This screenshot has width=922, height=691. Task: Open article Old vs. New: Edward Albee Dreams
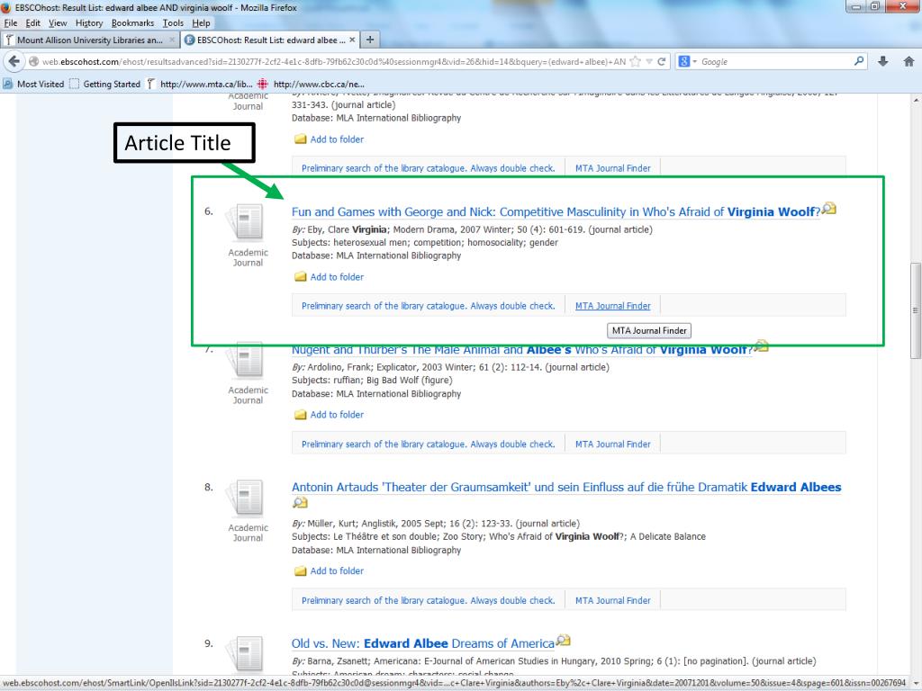pos(423,643)
